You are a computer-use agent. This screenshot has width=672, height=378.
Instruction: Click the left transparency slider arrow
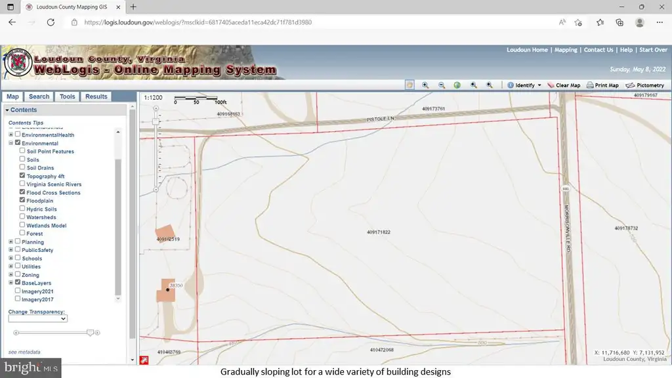click(x=16, y=333)
